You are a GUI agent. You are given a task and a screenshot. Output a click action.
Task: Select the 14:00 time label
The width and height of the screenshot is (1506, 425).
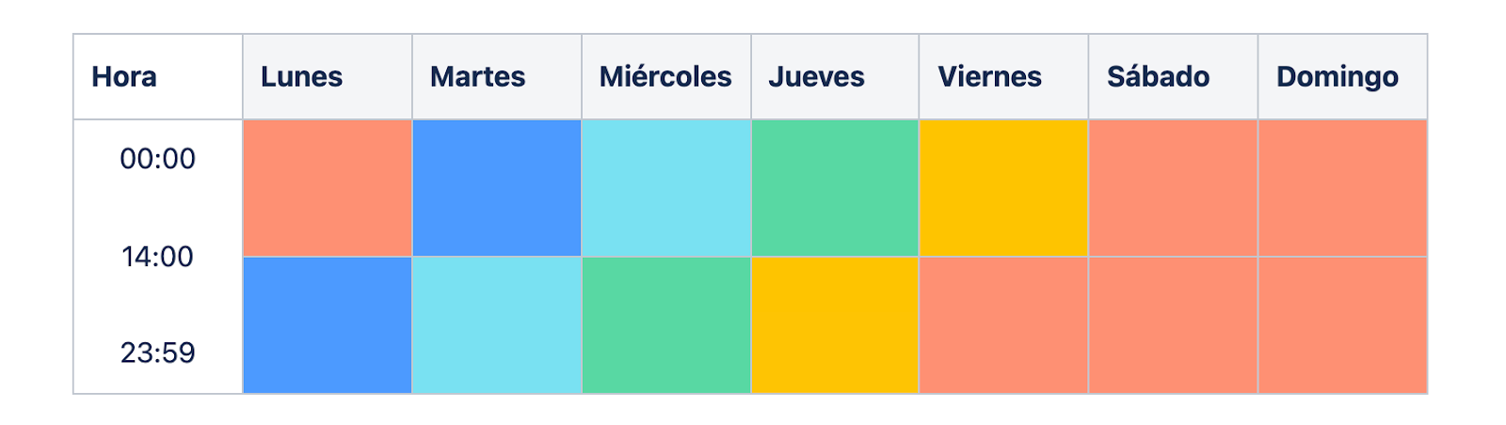click(158, 257)
